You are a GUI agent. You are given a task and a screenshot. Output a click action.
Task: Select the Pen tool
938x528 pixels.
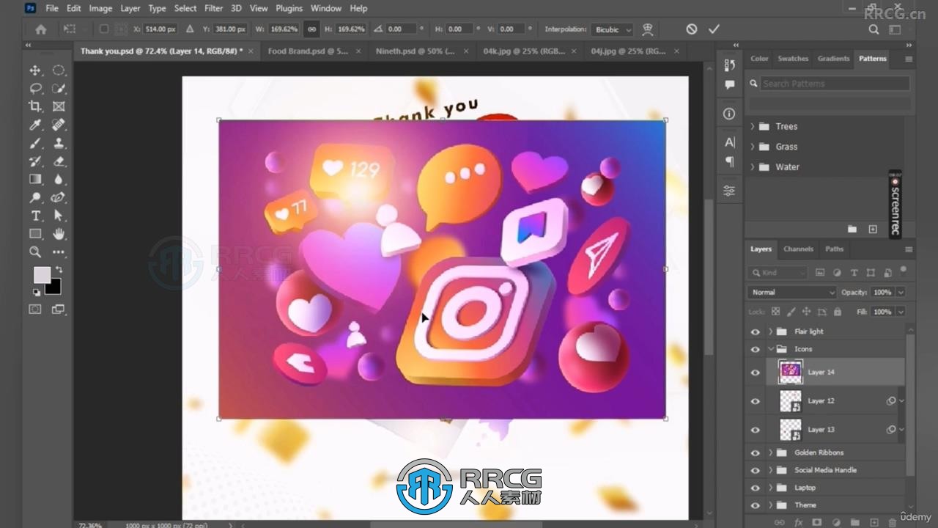point(59,197)
